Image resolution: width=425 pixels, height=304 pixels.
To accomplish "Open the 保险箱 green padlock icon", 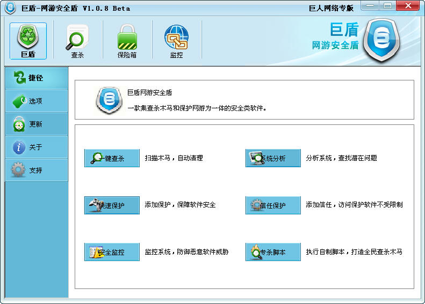I will point(127,41).
